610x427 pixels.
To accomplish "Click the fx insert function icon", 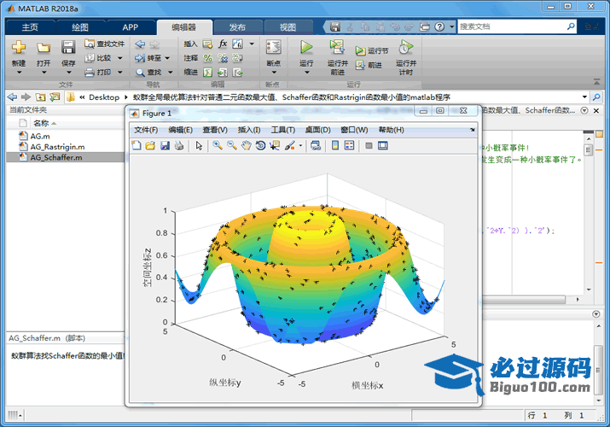I will click(x=223, y=44).
